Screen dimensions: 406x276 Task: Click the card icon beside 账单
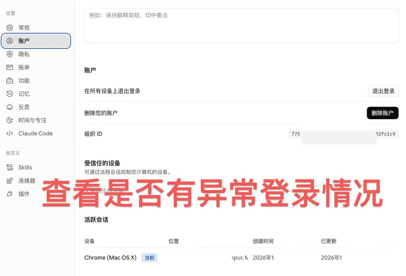pyautogui.click(x=9, y=67)
